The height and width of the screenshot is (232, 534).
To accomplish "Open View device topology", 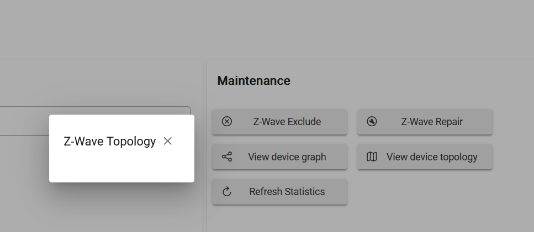I will pos(425,157).
